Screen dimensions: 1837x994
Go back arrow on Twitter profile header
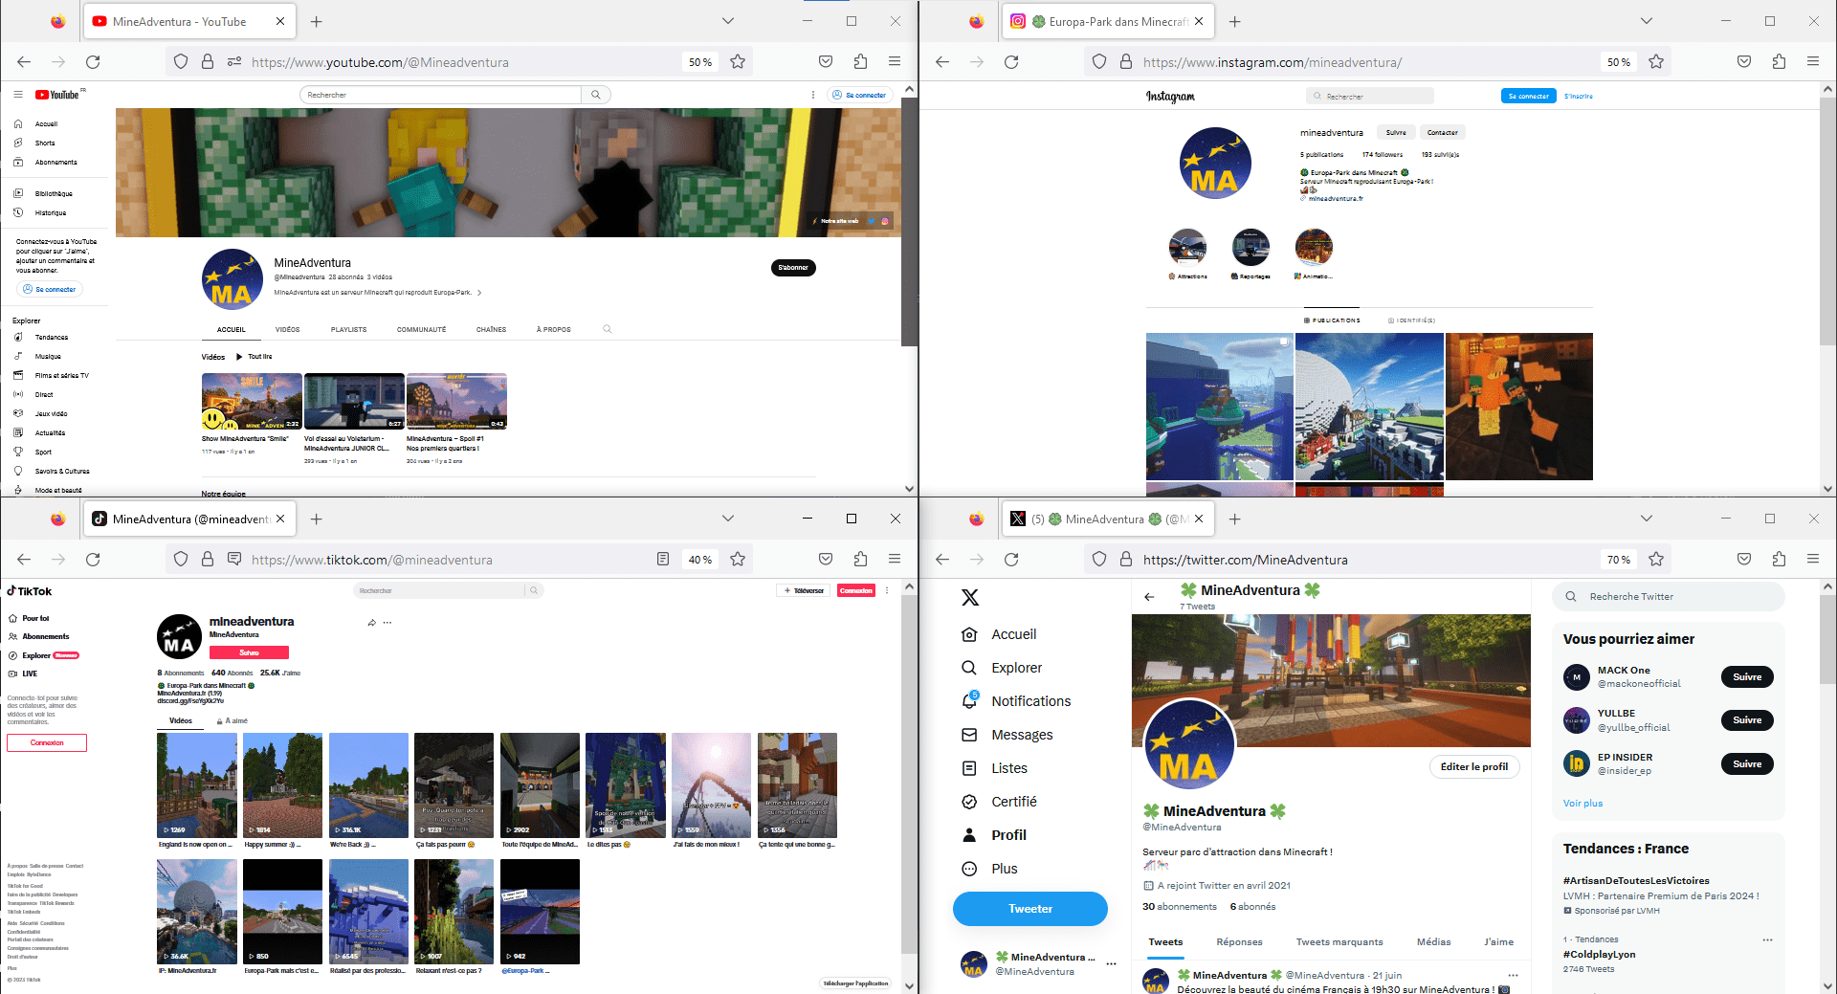pyautogui.click(x=1149, y=597)
